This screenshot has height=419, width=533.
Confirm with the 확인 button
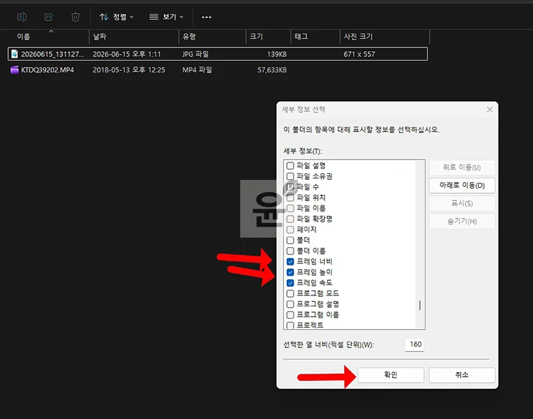click(391, 374)
